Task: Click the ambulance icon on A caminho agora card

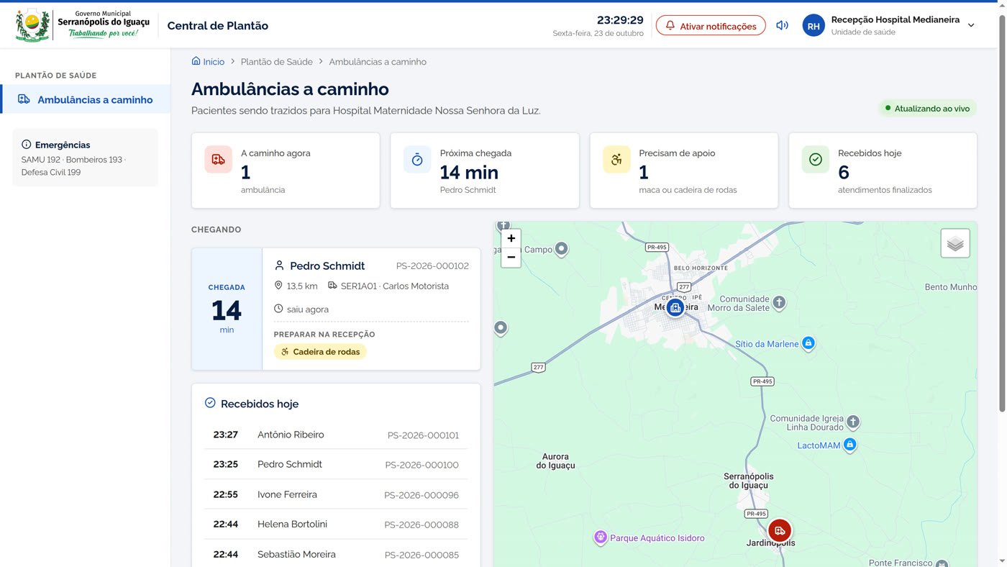Action: [x=218, y=160]
